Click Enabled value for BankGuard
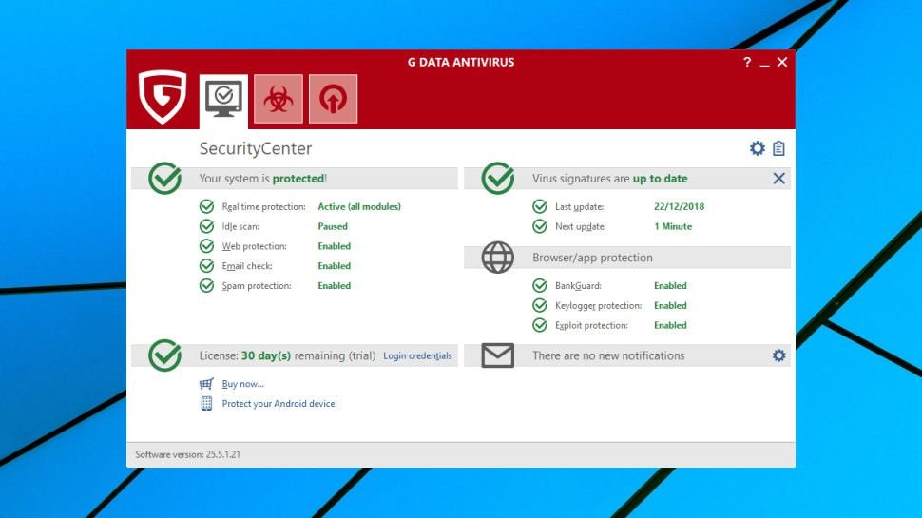Image resolution: width=922 pixels, height=518 pixels. coord(670,286)
